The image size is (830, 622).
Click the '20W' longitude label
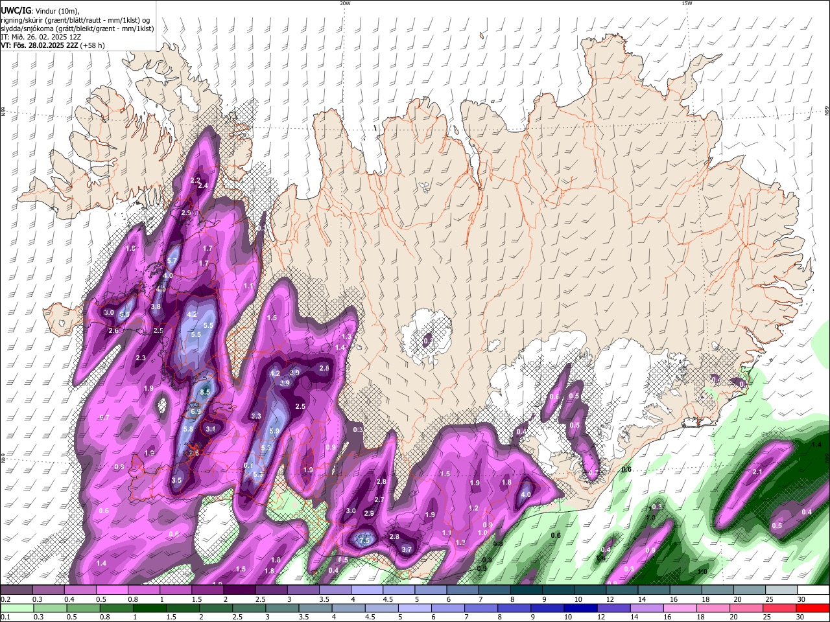pyautogui.click(x=345, y=3)
